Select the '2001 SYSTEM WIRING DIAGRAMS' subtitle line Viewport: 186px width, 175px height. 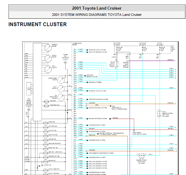point(97,15)
